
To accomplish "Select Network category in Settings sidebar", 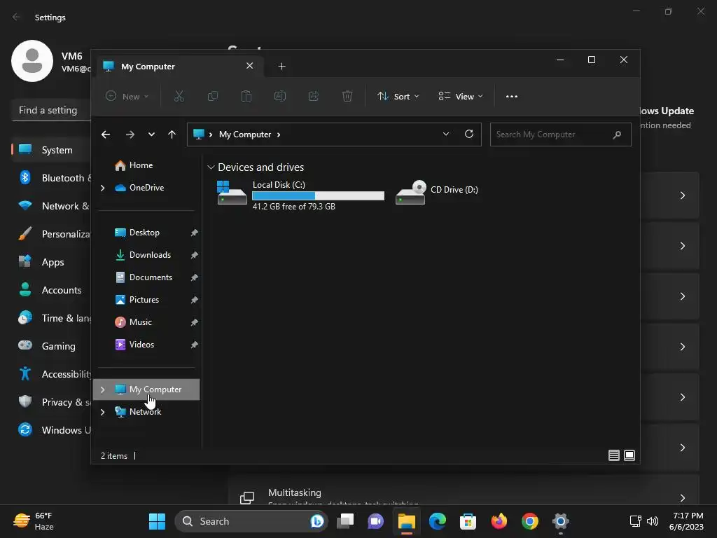I will 51,206.
